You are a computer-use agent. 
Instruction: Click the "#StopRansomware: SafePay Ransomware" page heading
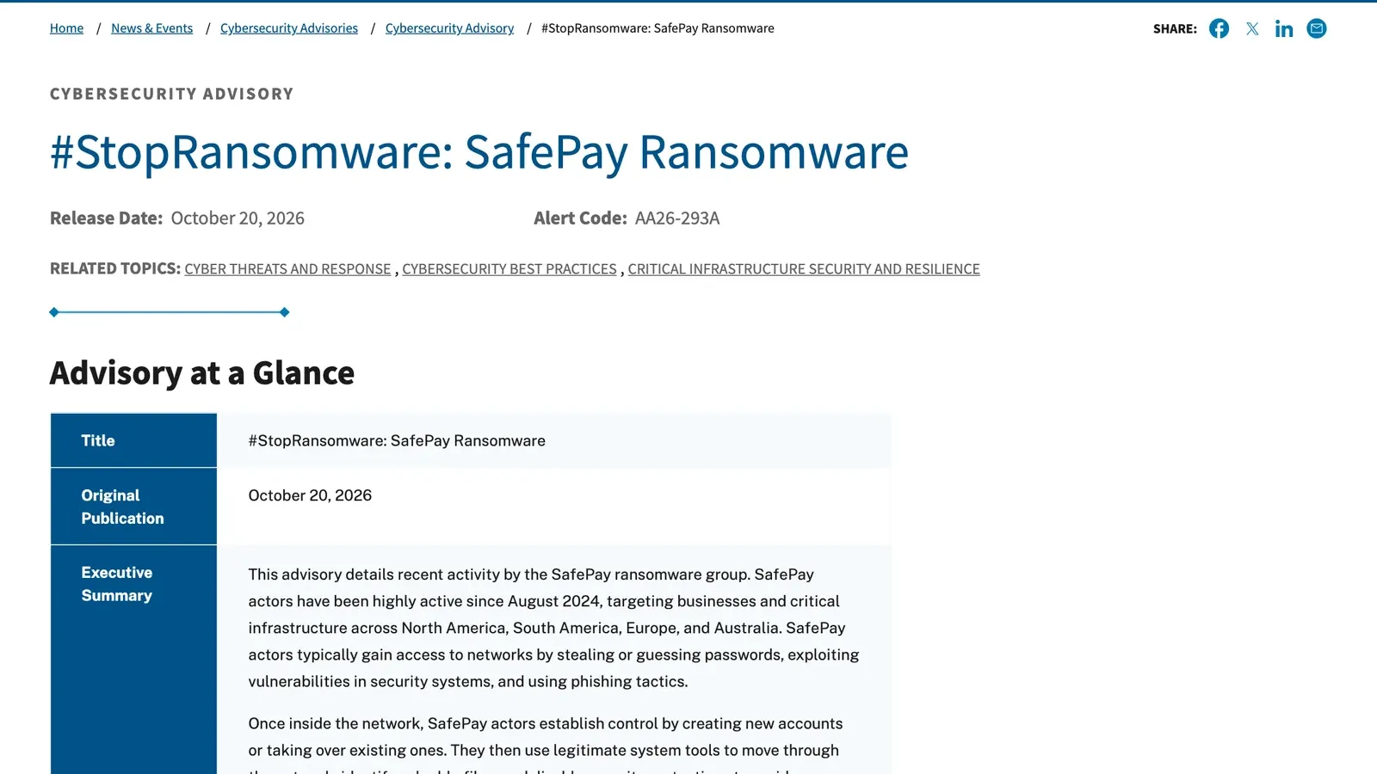click(479, 152)
